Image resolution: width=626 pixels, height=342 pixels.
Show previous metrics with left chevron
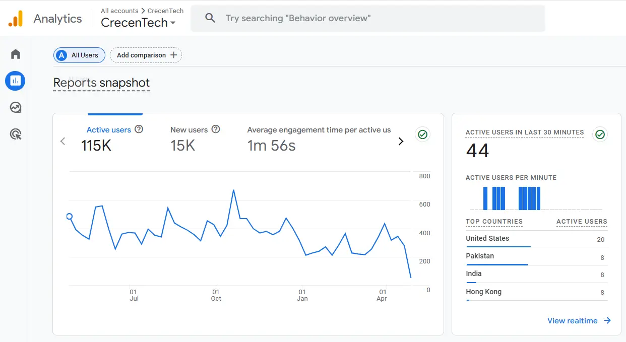[x=63, y=142]
